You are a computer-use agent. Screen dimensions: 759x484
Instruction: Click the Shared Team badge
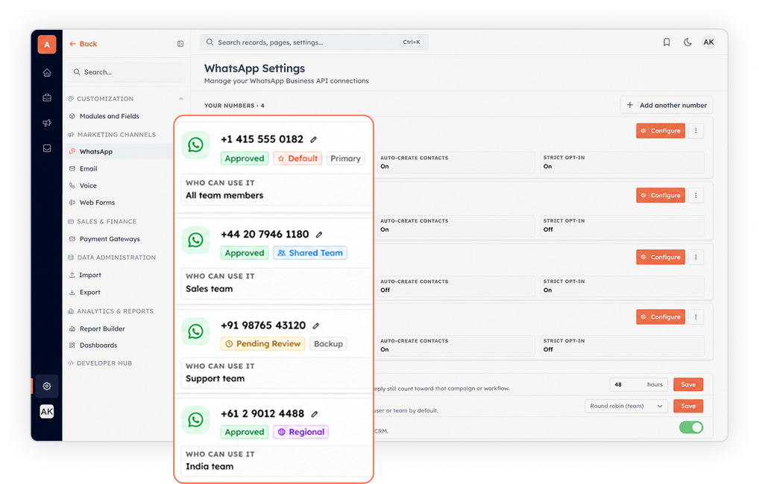point(310,253)
